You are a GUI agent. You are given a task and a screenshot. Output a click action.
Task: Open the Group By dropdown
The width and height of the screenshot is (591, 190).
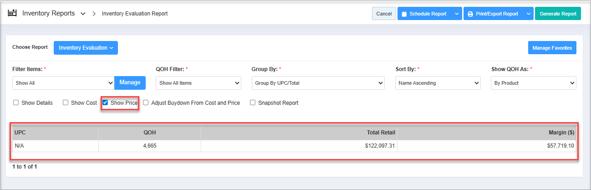(x=318, y=83)
